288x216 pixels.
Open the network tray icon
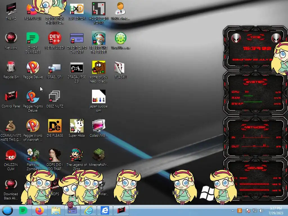coord(255,211)
